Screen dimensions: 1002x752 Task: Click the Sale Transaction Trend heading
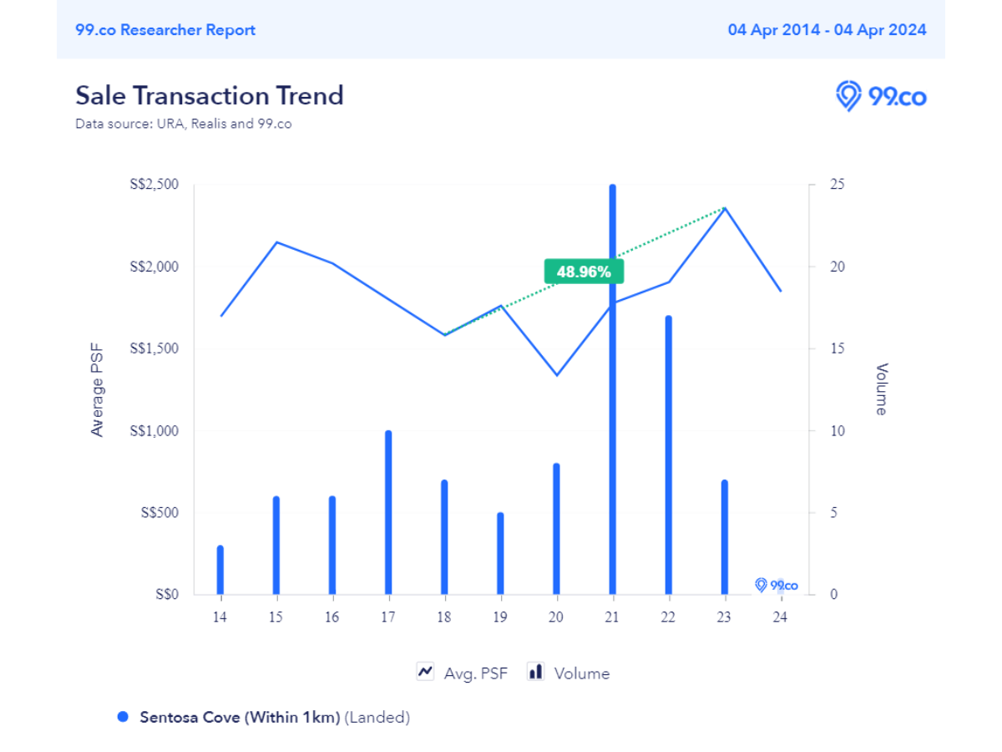tap(210, 95)
